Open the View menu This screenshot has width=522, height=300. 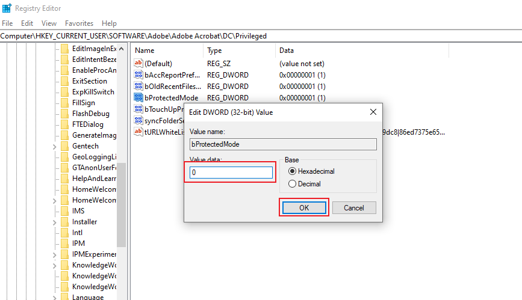tap(49, 23)
